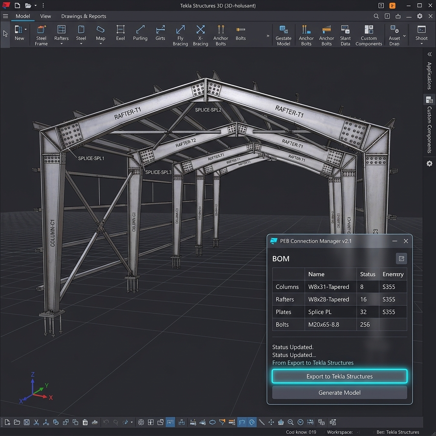Click the diagonal line tool in bottom toolbar
Viewport: 436px width, 436px height.
262,422
